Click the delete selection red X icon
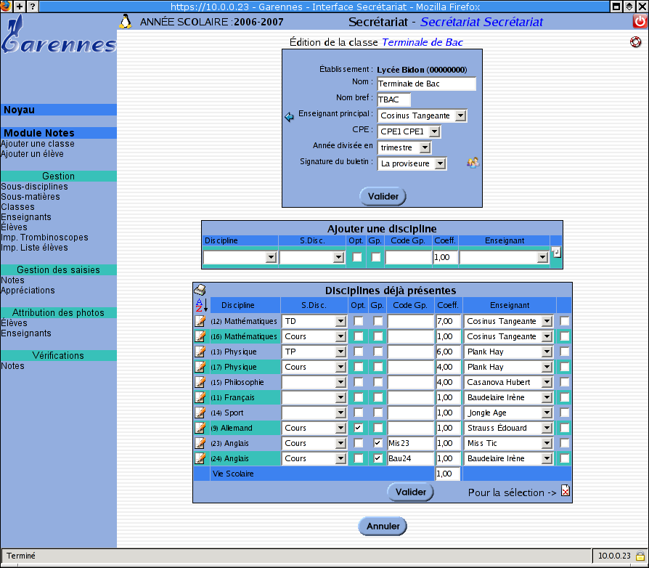Screen dimensions: 649x568 [x=566, y=492]
